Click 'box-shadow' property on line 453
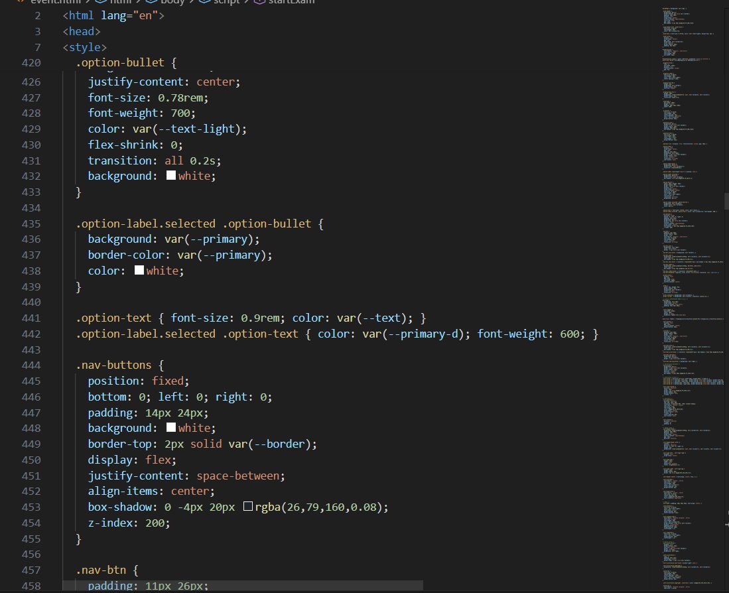 point(119,507)
